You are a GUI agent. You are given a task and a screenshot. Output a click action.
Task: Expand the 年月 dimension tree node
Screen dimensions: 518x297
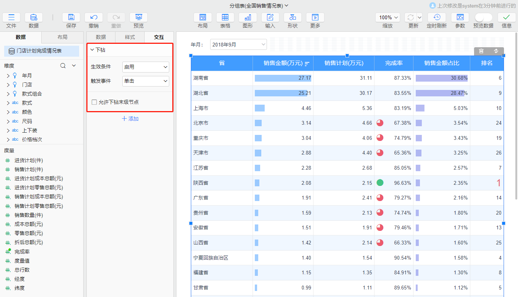(x=8, y=76)
